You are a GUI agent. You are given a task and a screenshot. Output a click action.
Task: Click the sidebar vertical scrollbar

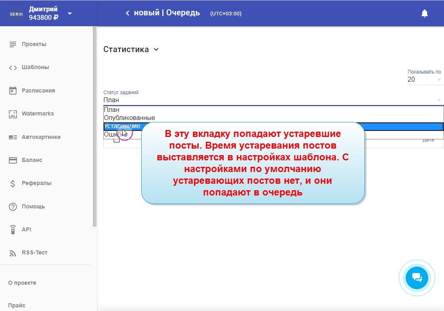pos(94,126)
